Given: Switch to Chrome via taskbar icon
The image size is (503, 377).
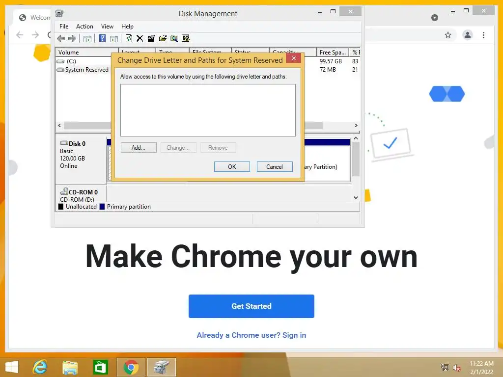Looking at the screenshot, I should pos(131,367).
